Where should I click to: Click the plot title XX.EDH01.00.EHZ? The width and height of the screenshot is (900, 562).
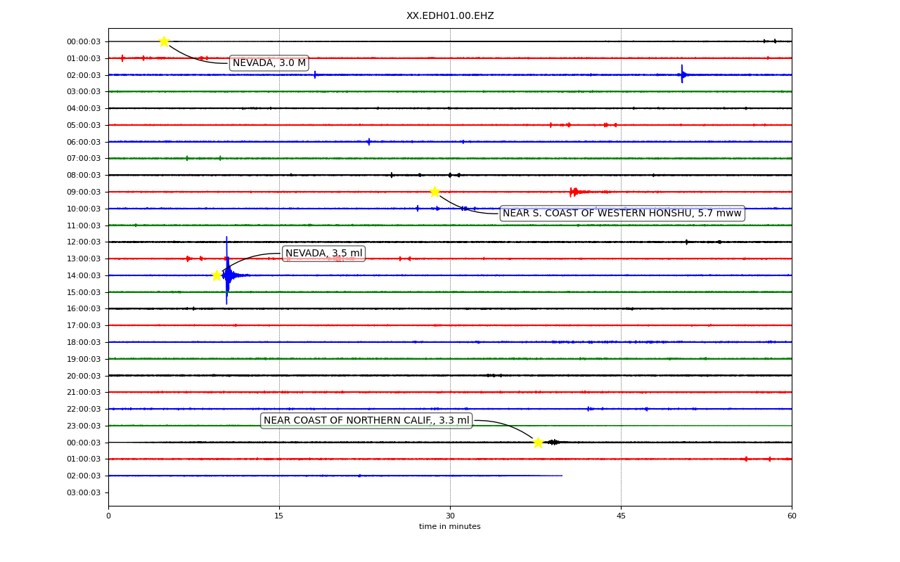click(450, 15)
